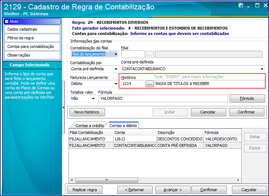This screenshot has height=196, width=269.
Task: Open Contabilização da filial dropdown
Action: coord(116,54)
